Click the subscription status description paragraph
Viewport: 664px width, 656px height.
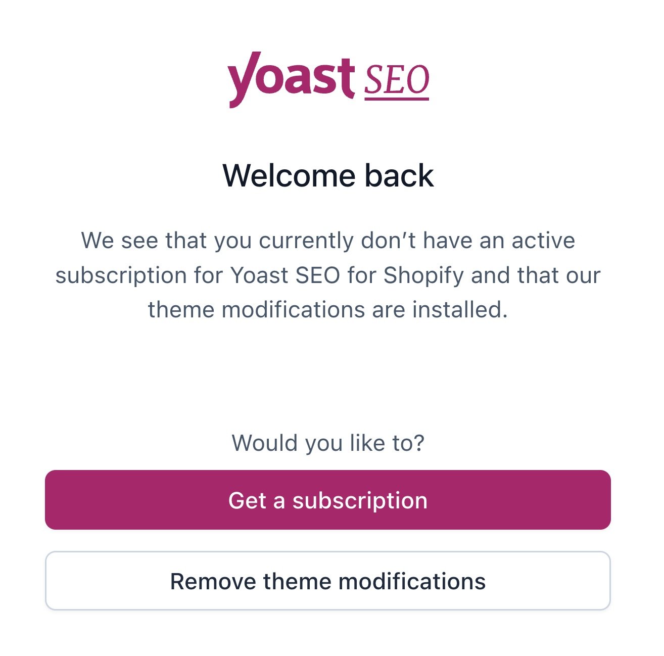[328, 275]
